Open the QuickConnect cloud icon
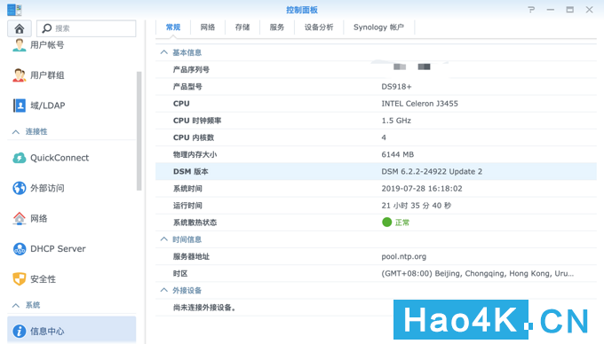The width and height of the screenshot is (604, 344). pos(19,158)
